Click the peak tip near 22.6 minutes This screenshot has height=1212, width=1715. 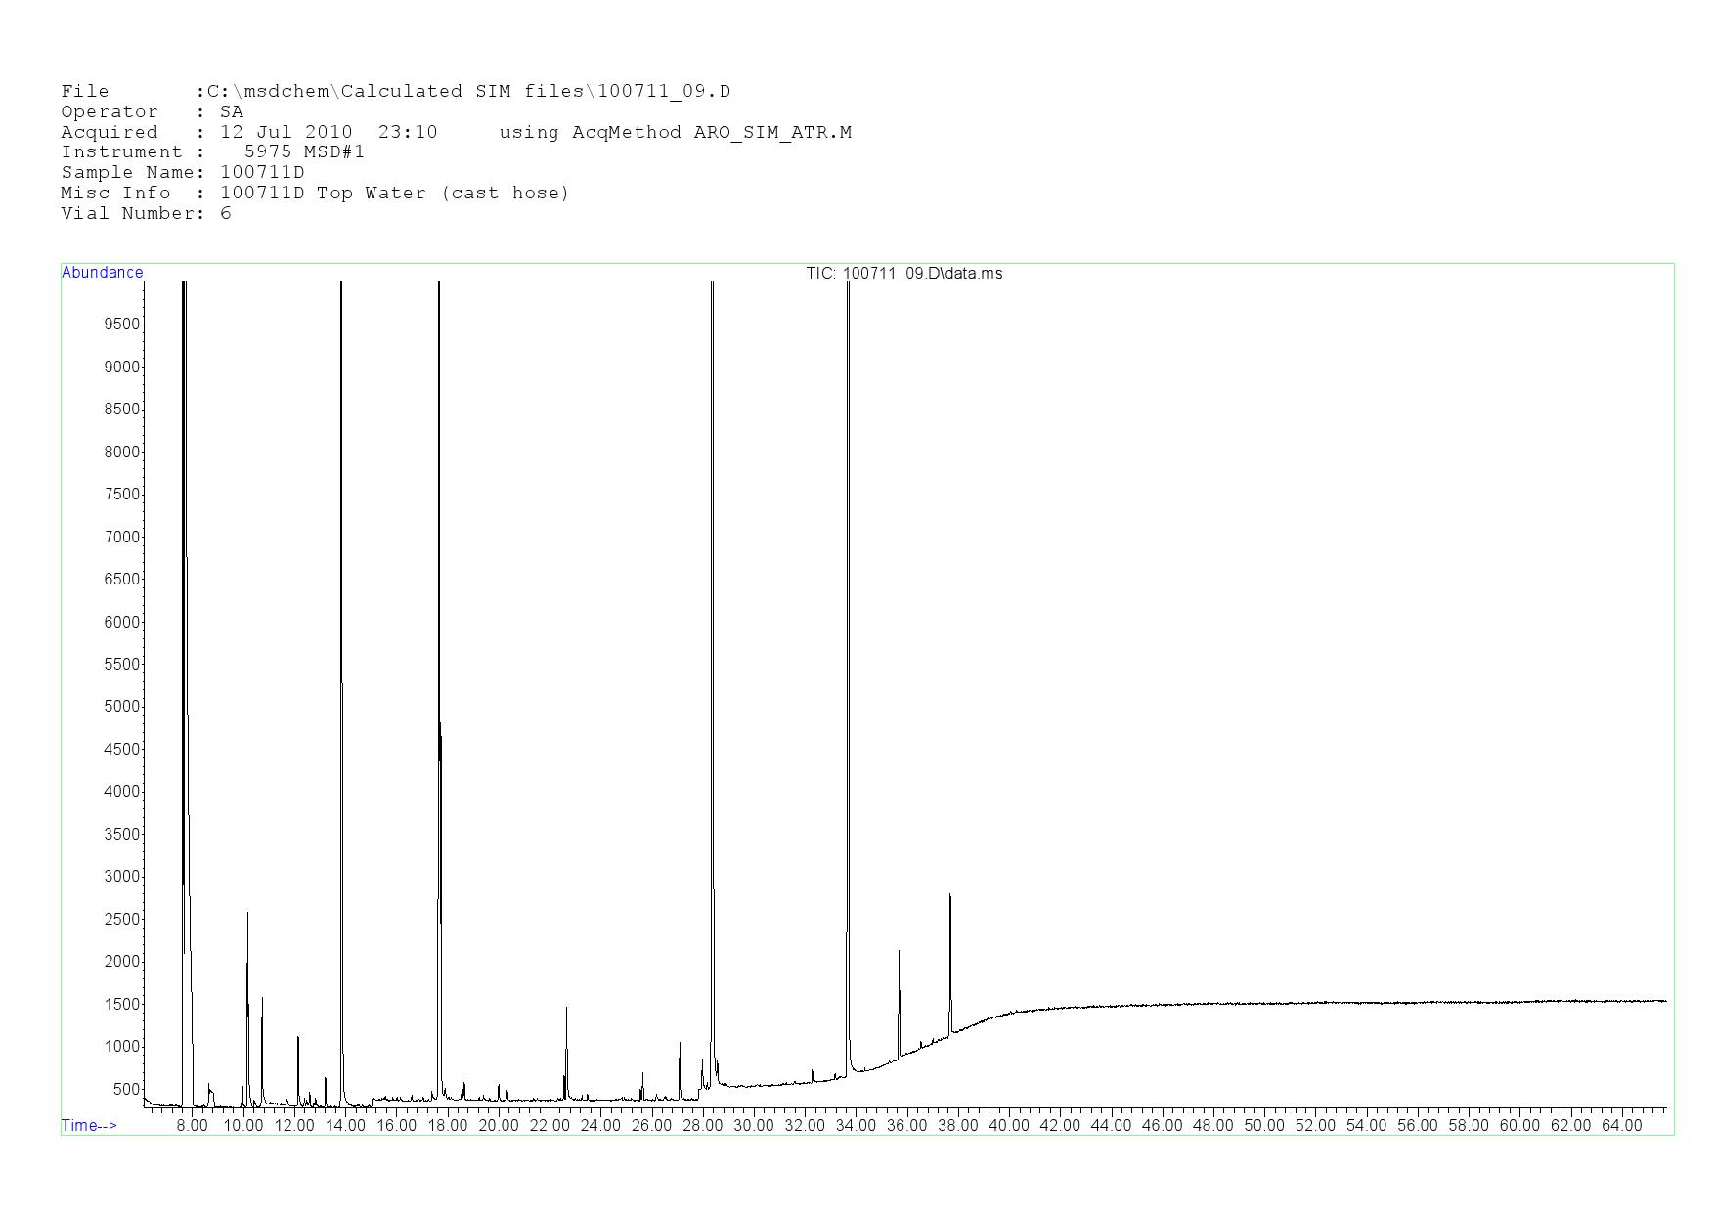tap(566, 1008)
